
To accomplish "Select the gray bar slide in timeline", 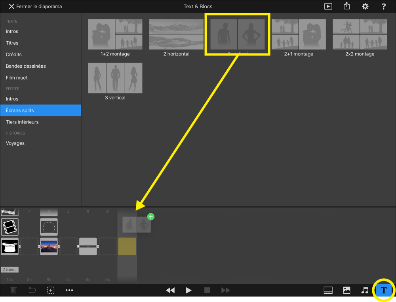I will [x=88, y=247].
